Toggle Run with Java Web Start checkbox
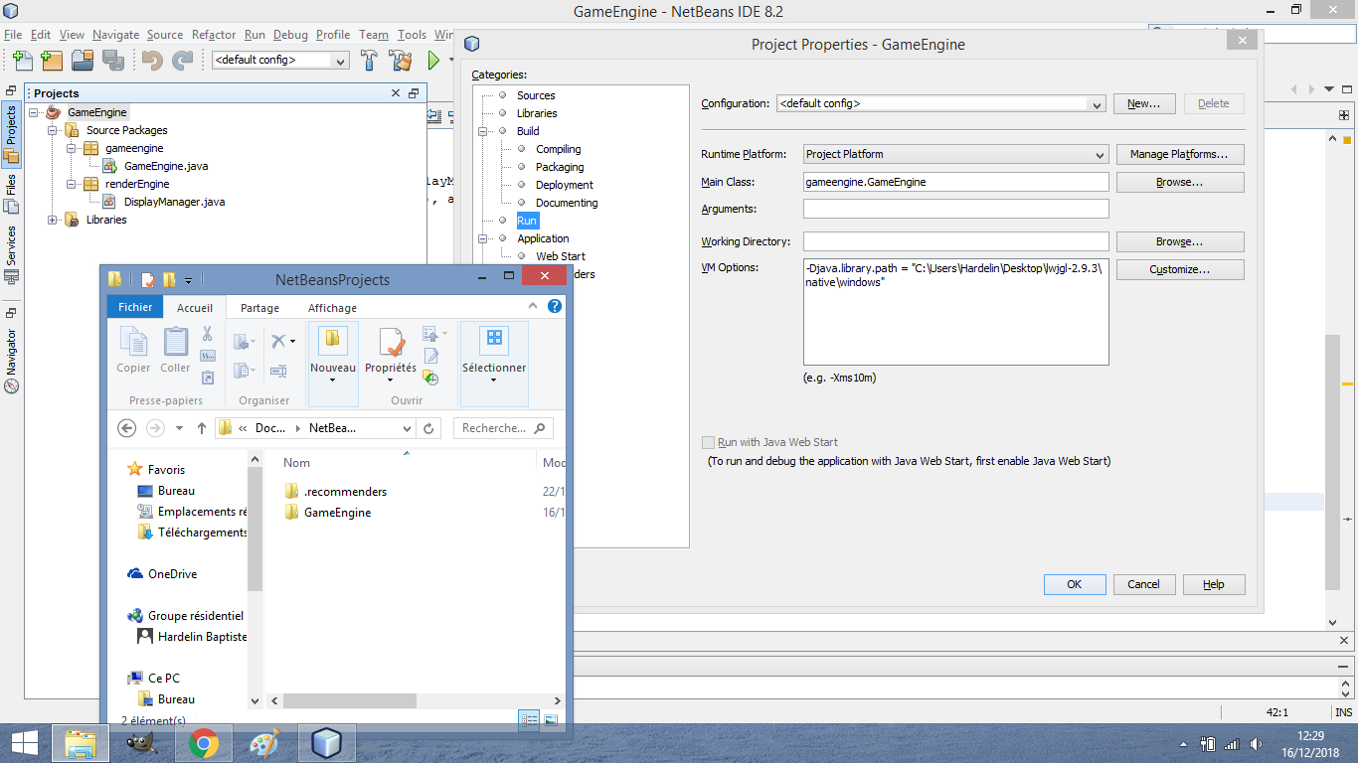Screen dimensions: 1358x763 pyautogui.click(x=708, y=442)
